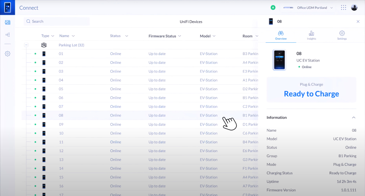Click the UC EV Station device image
Screen dimensions: 365x196
279,60
